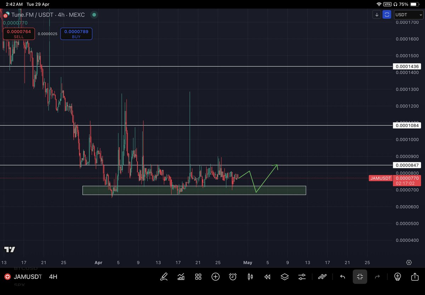Select the 0.0001436 price line label
This screenshot has height=295, width=425.
coord(407,66)
